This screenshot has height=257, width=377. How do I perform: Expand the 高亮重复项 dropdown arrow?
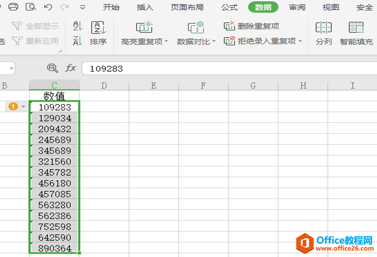pyautogui.click(x=166, y=41)
